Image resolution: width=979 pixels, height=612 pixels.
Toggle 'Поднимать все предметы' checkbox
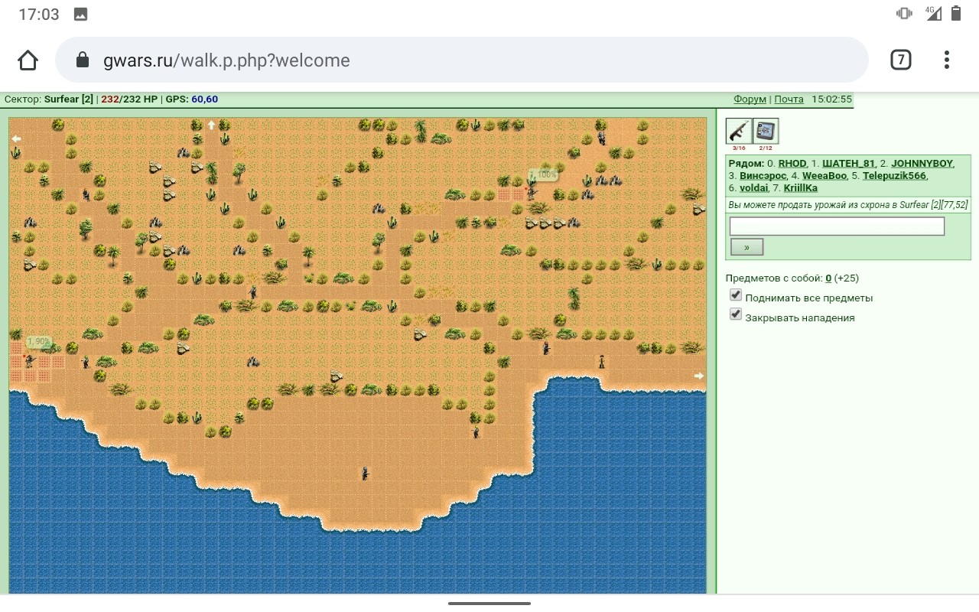pyautogui.click(x=736, y=295)
